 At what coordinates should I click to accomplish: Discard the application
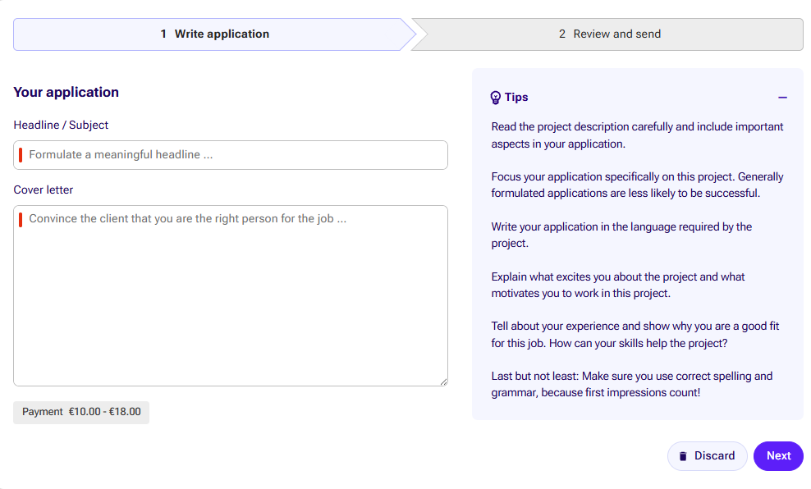(707, 456)
